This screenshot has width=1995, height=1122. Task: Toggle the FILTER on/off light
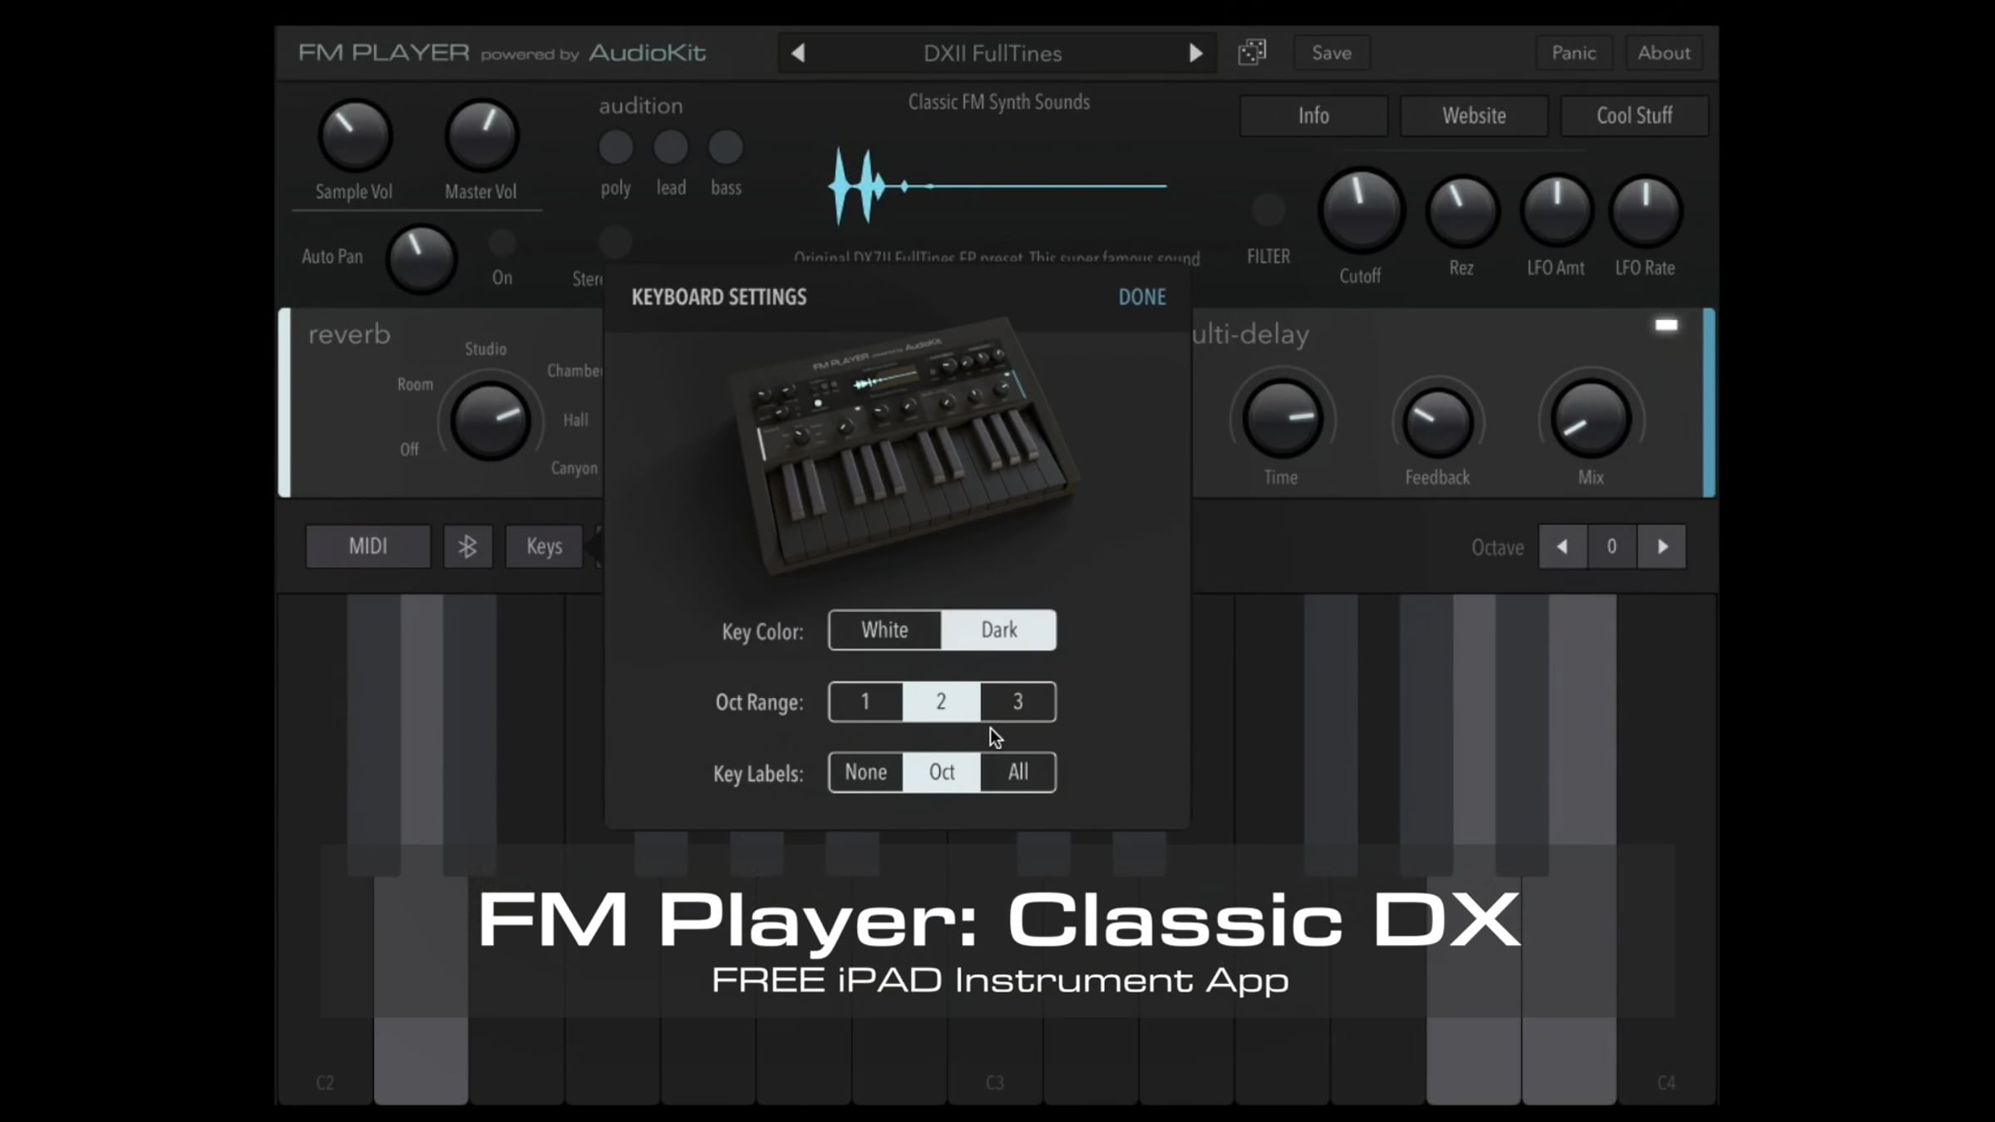pos(1268,209)
